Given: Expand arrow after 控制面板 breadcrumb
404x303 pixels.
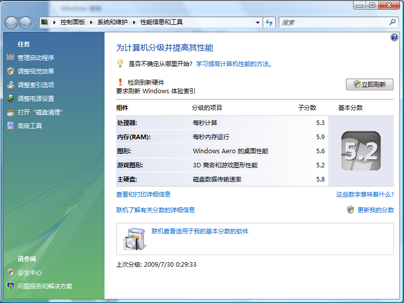Looking at the screenshot, I should [91, 22].
